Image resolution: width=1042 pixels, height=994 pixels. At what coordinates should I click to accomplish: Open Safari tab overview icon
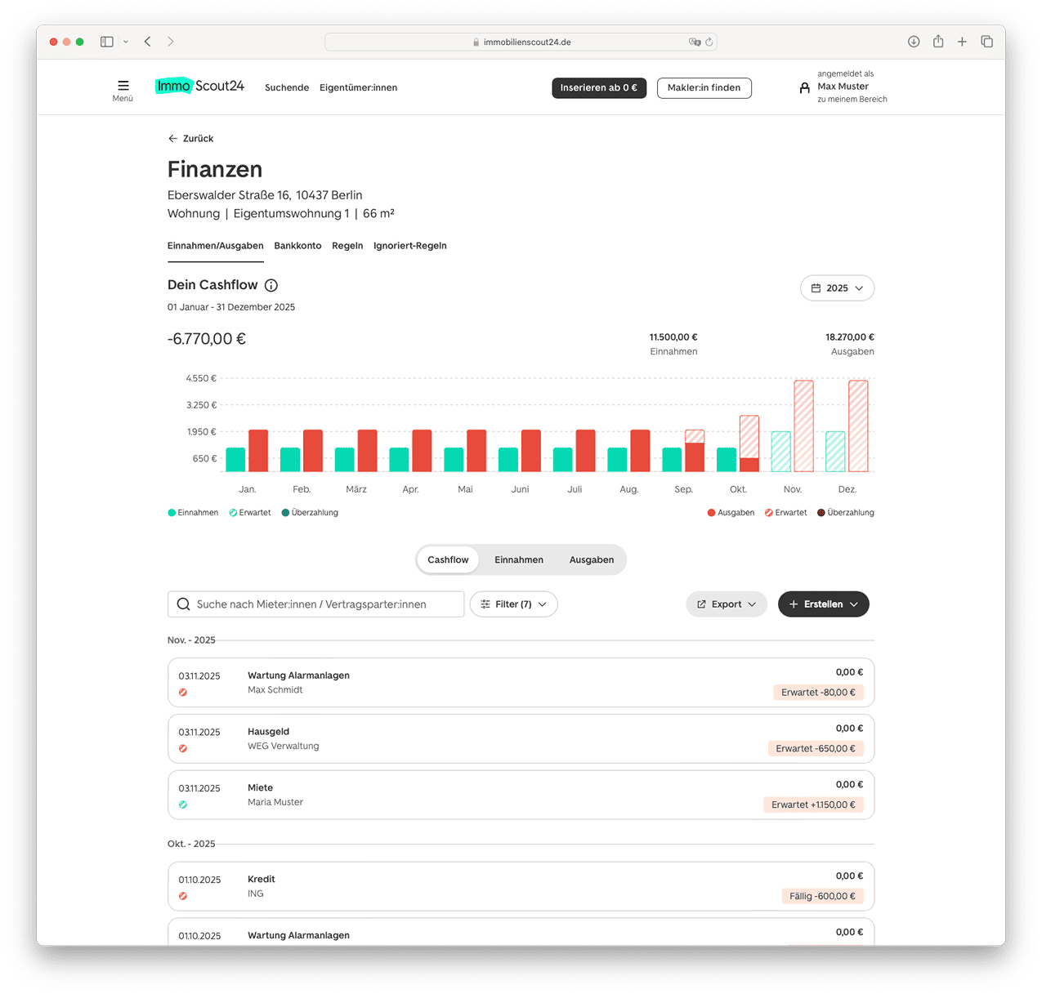[986, 42]
